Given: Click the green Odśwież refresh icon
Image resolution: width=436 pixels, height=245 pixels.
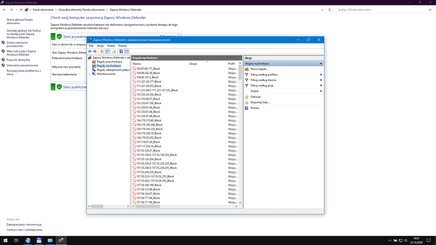Looking at the screenshot, I should 247,97.
